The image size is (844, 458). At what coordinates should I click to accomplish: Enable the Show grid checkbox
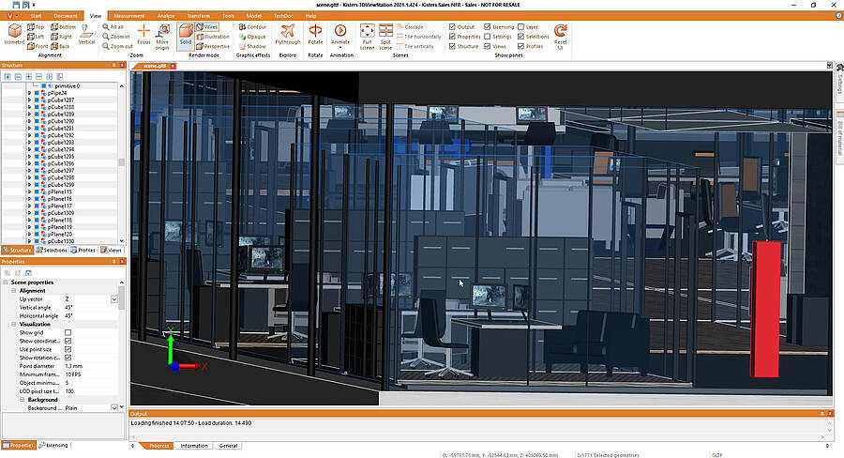pyautogui.click(x=68, y=333)
